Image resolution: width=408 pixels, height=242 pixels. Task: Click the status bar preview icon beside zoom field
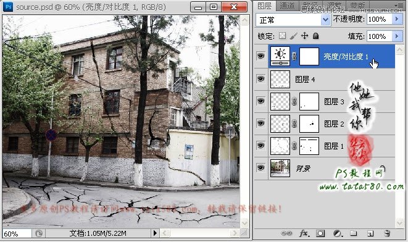click(x=39, y=233)
